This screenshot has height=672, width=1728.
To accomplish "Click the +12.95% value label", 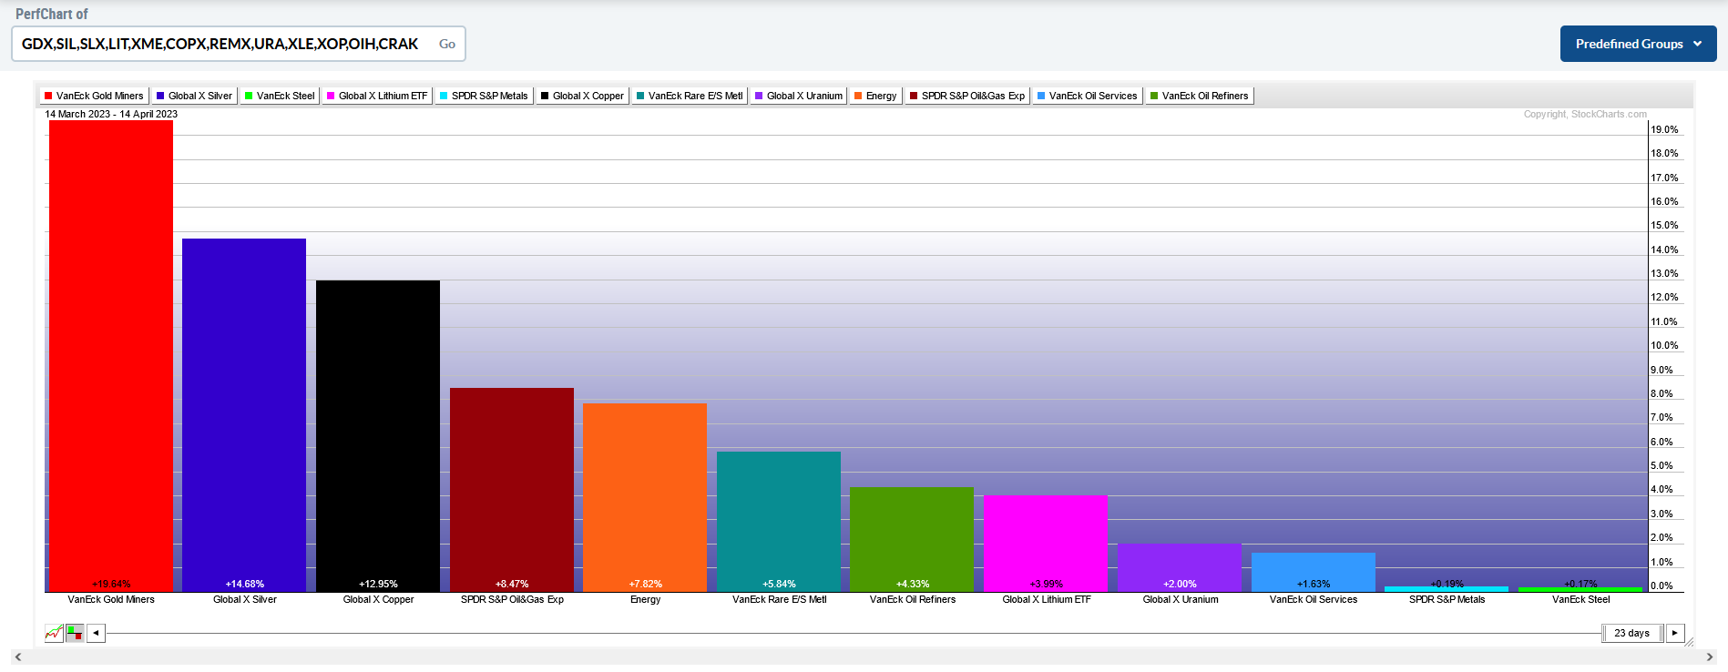I will pyautogui.click(x=378, y=584).
